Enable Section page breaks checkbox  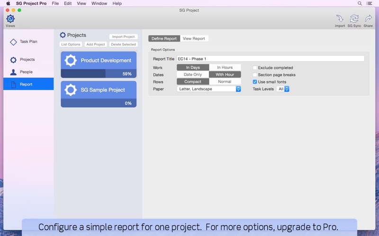255,75
